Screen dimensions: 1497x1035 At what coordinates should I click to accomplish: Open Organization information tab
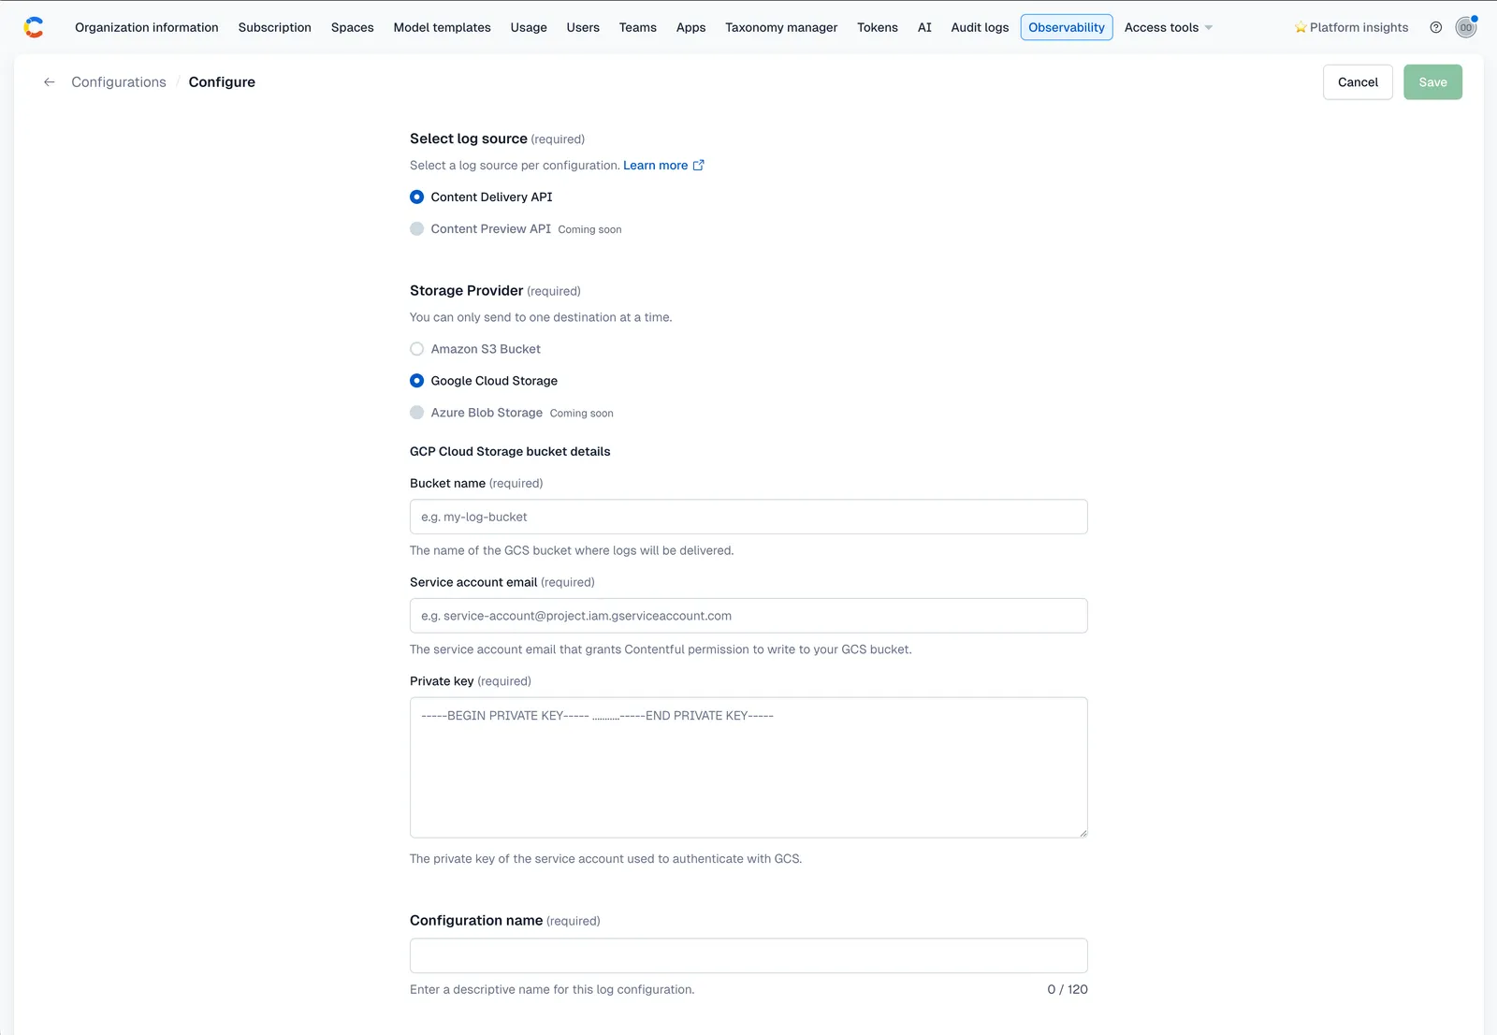tap(147, 27)
